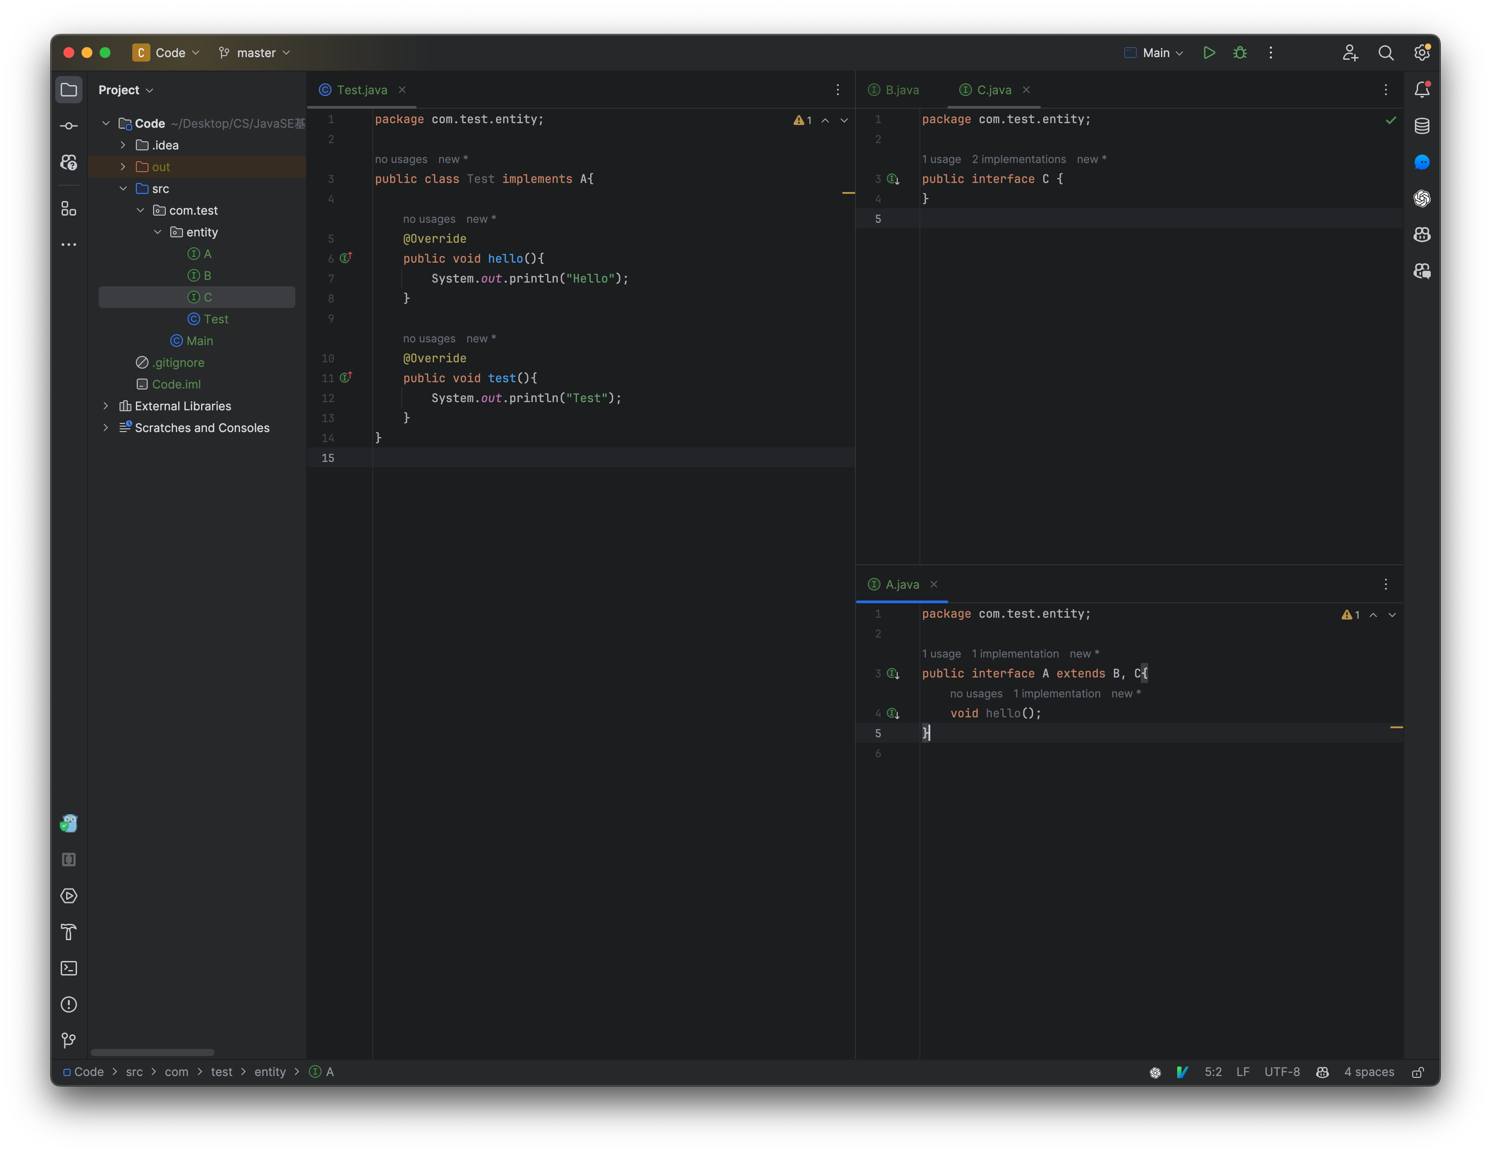Image resolution: width=1491 pixels, height=1153 pixels.
Task: Expand External Libraries in the Project tree
Action: 106,406
